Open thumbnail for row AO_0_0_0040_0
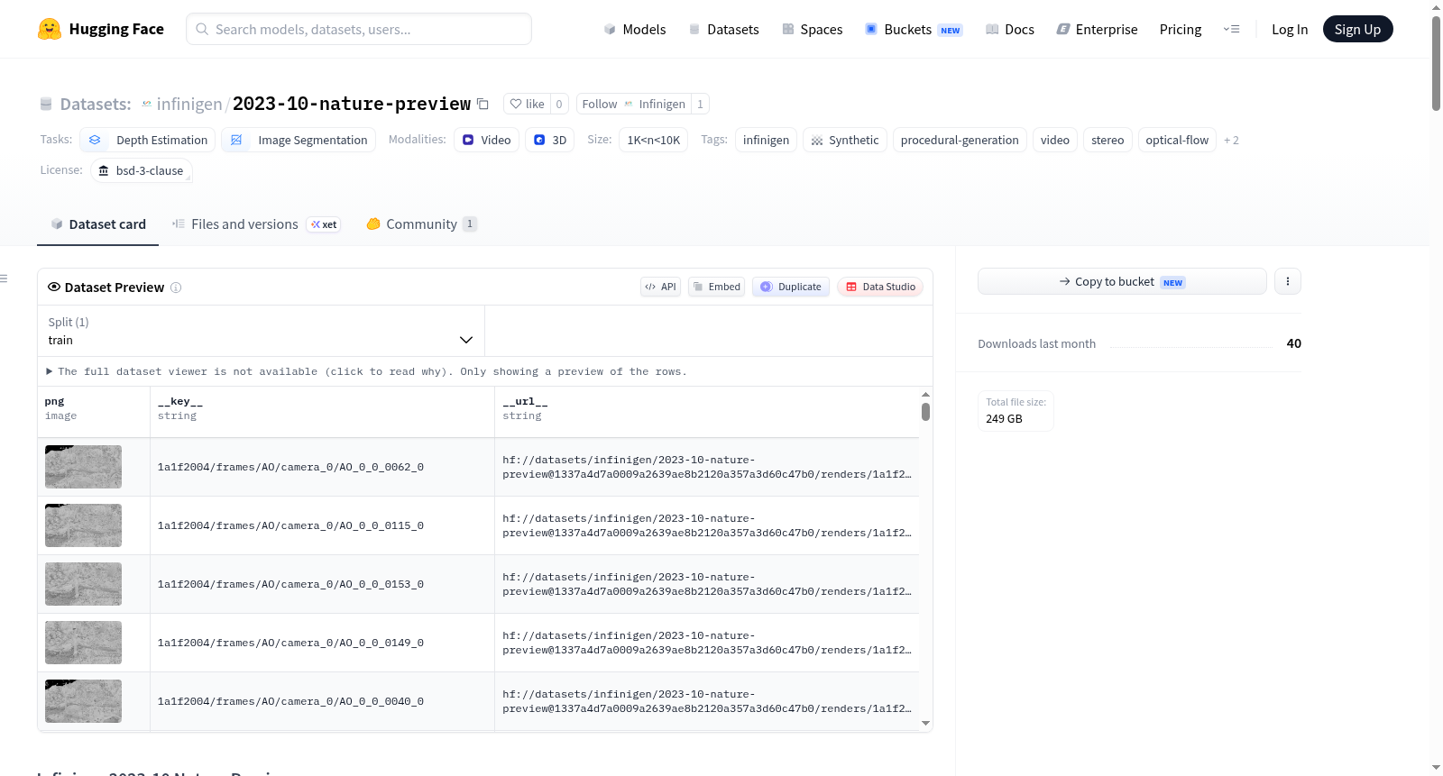This screenshot has height=776, width=1443. point(83,701)
